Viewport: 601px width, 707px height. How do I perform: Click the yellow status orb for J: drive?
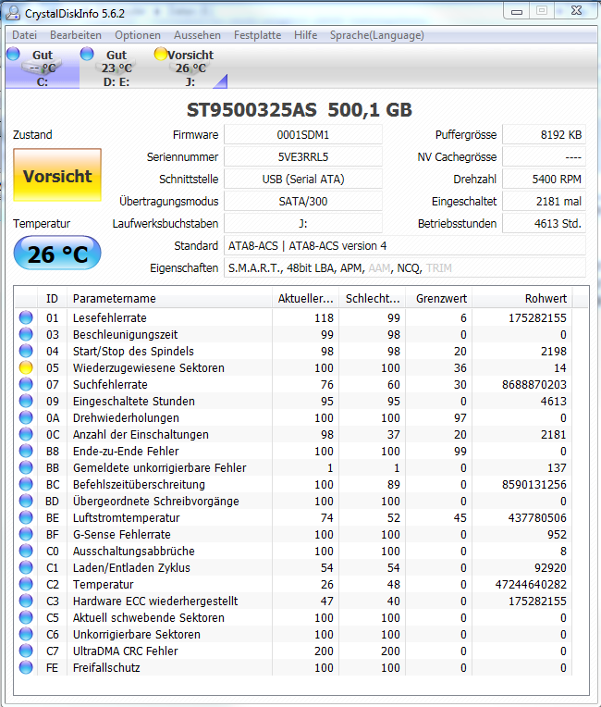point(160,54)
